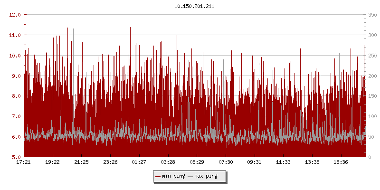Click the chart title 10.150.201.211
This screenshot has width=380, height=190.
pyautogui.click(x=194, y=6)
